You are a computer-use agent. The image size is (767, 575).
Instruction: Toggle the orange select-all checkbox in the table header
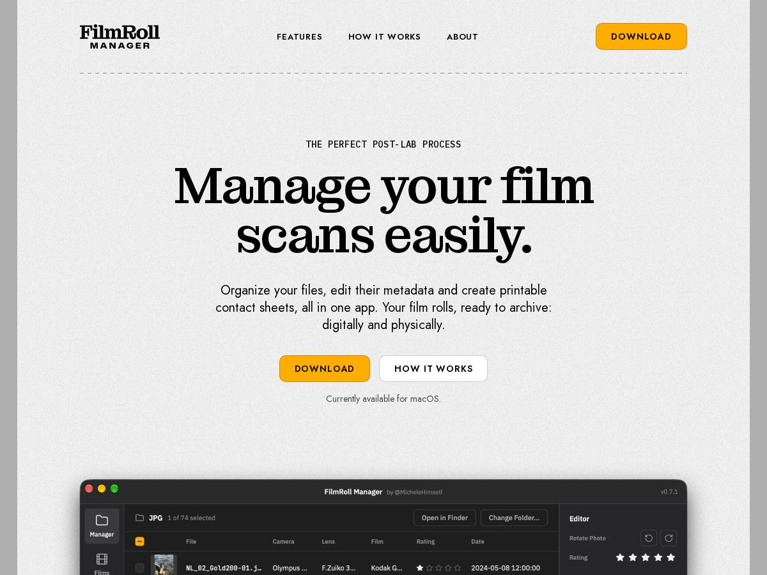[x=139, y=541]
